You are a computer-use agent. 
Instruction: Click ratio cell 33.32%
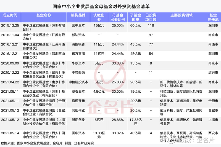118,133
